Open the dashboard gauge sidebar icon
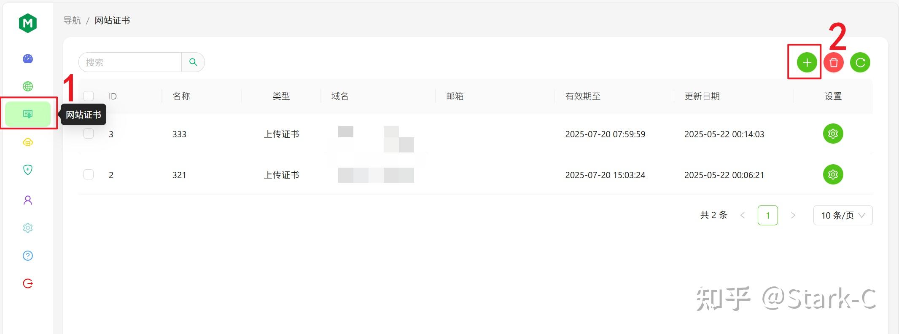 (28, 59)
